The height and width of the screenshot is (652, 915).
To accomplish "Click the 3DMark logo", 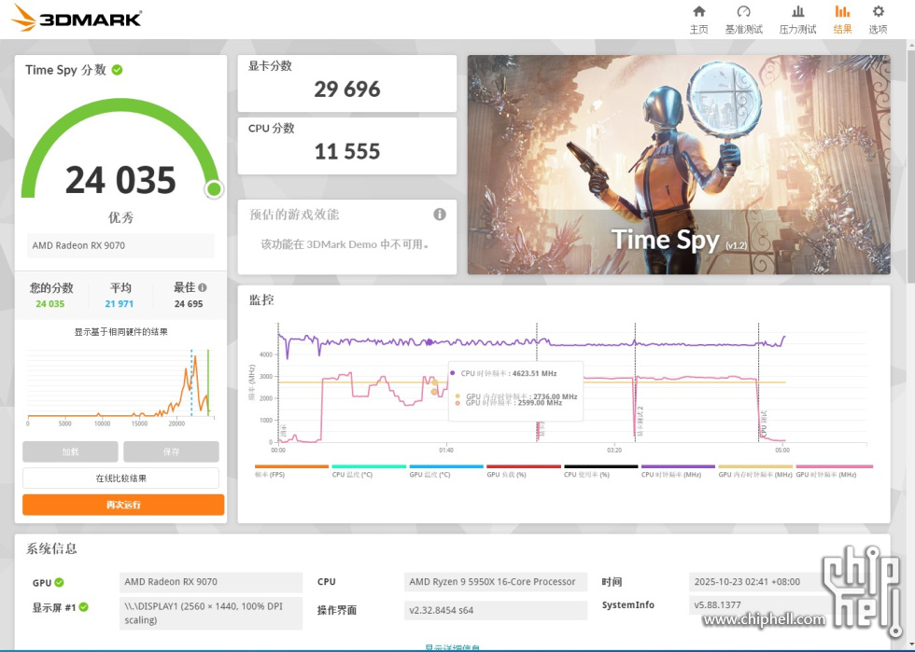I will (77, 19).
